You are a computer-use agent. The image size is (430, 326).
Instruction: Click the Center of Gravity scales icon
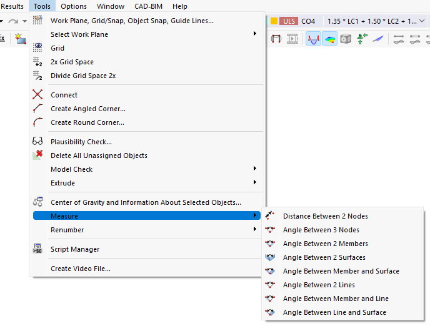click(x=37, y=202)
